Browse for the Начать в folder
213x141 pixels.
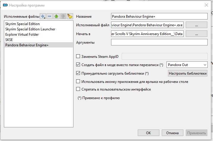click(196, 34)
